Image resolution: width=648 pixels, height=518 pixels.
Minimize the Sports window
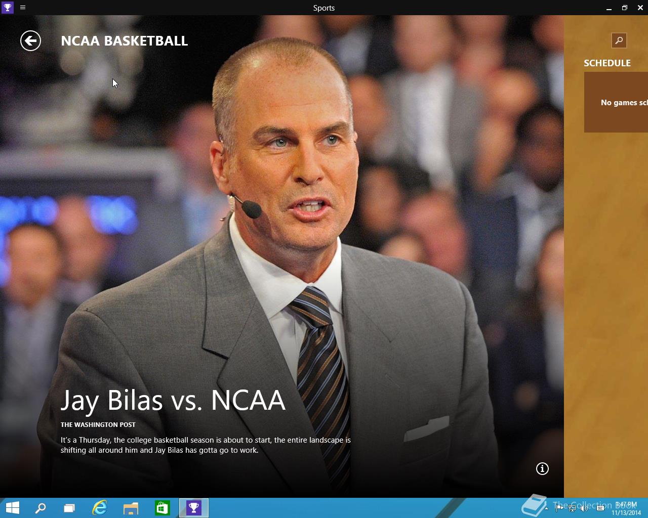(x=609, y=8)
